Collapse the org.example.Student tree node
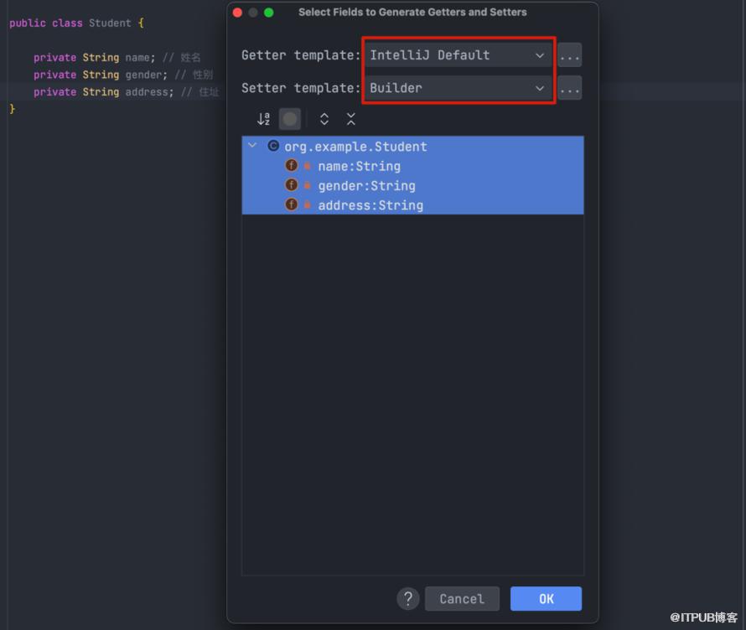 pyautogui.click(x=252, y=146)
